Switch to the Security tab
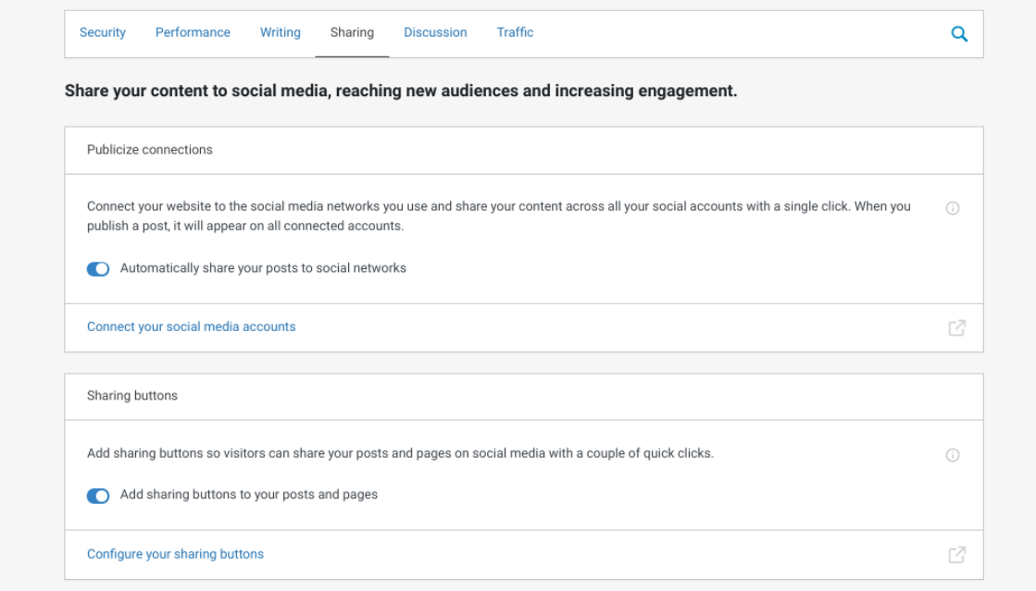The height and width of the screenshot is (591, 1036). coord(102,32)
